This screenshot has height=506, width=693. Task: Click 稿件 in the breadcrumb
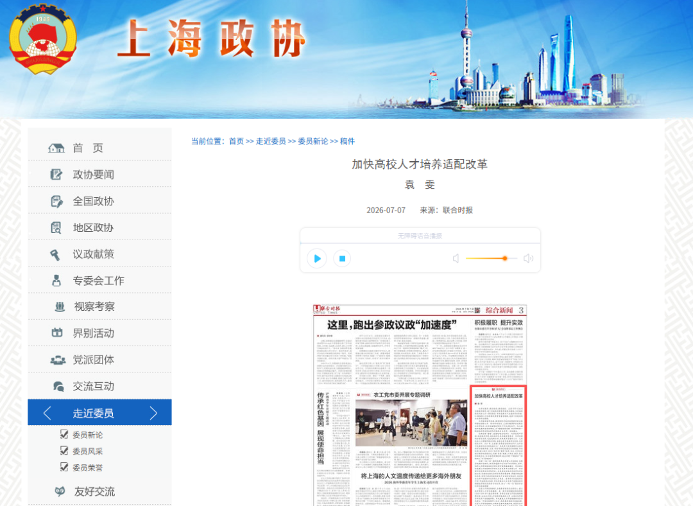point(347,141)
